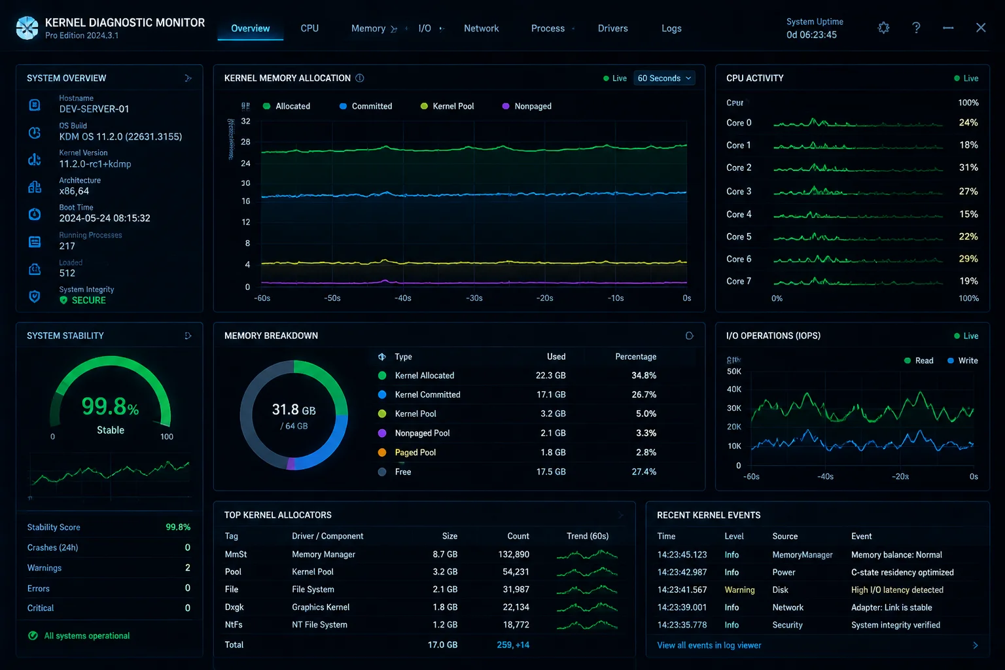1005x670 pixels.
Task: Click the Live indicator in CPU Activity
Action: (966, 78)
